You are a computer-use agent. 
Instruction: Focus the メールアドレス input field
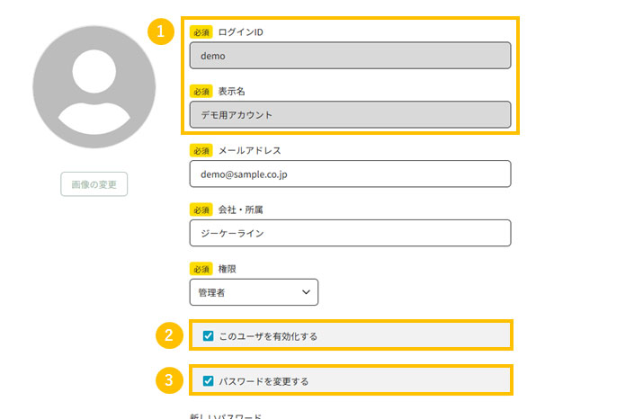(350, 174)
